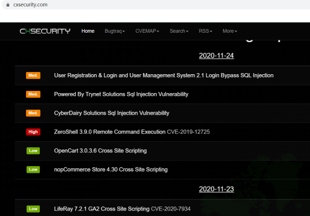The height and width of the screenshot is (216, 310).
Task: Open the RSS dropdown menu
Action: point(205,31)
